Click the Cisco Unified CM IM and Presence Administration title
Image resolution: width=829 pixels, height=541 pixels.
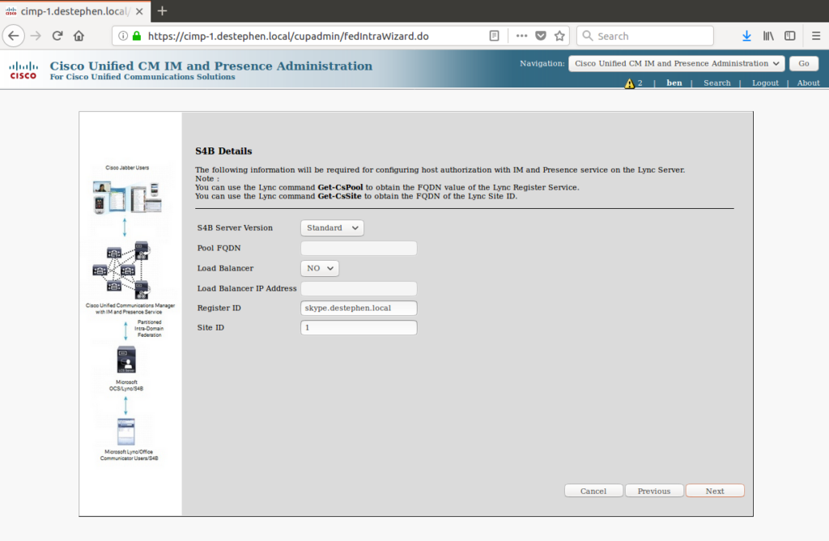pos(211,66)
